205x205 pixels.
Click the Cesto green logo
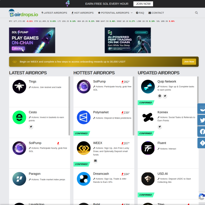[x=19, y=117]
